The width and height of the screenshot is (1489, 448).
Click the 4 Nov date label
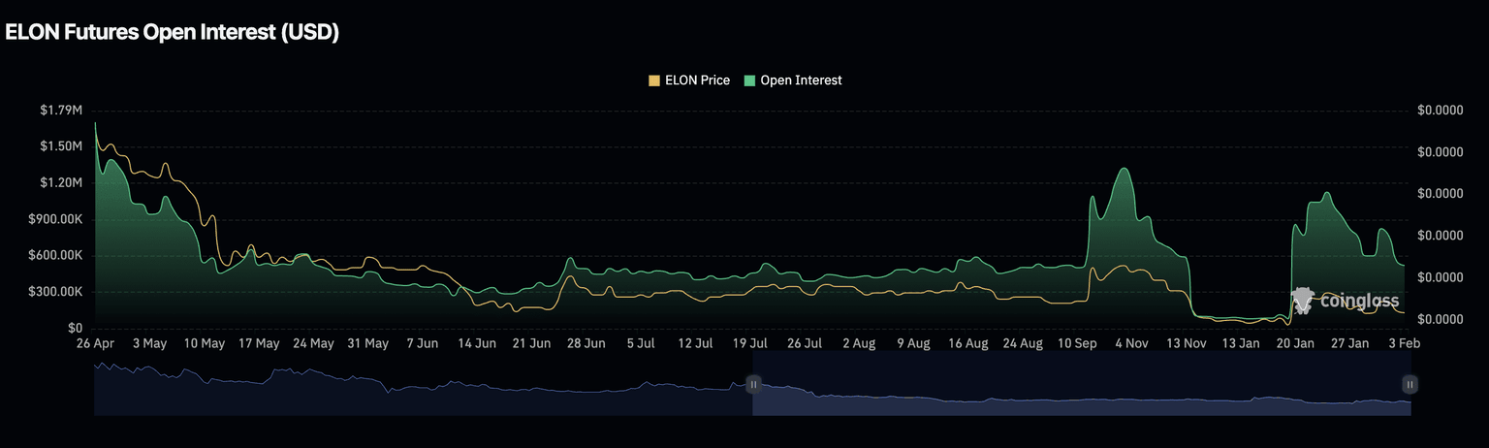(1131, 343)
